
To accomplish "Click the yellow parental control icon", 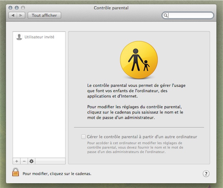I will [139, 60].
